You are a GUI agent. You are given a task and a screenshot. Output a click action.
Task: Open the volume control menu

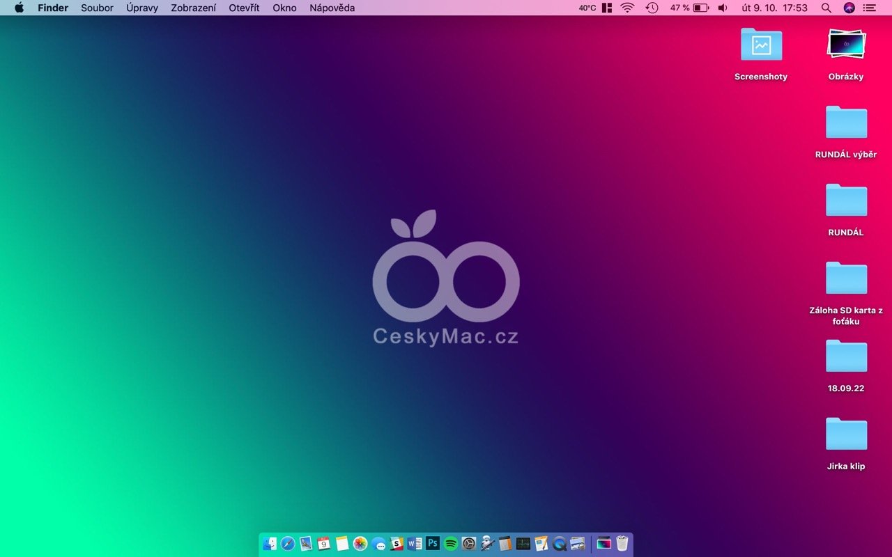pos(723,8)
